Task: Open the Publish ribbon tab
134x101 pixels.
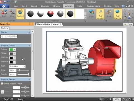Action: 107,6
